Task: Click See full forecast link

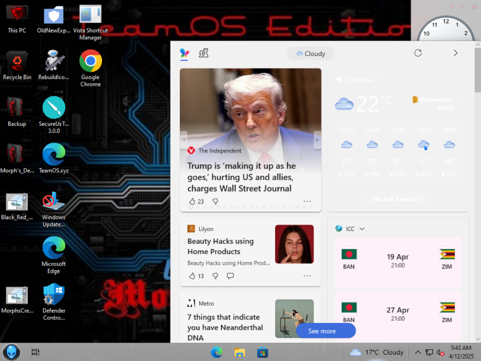Action: (x=398, y=199)
